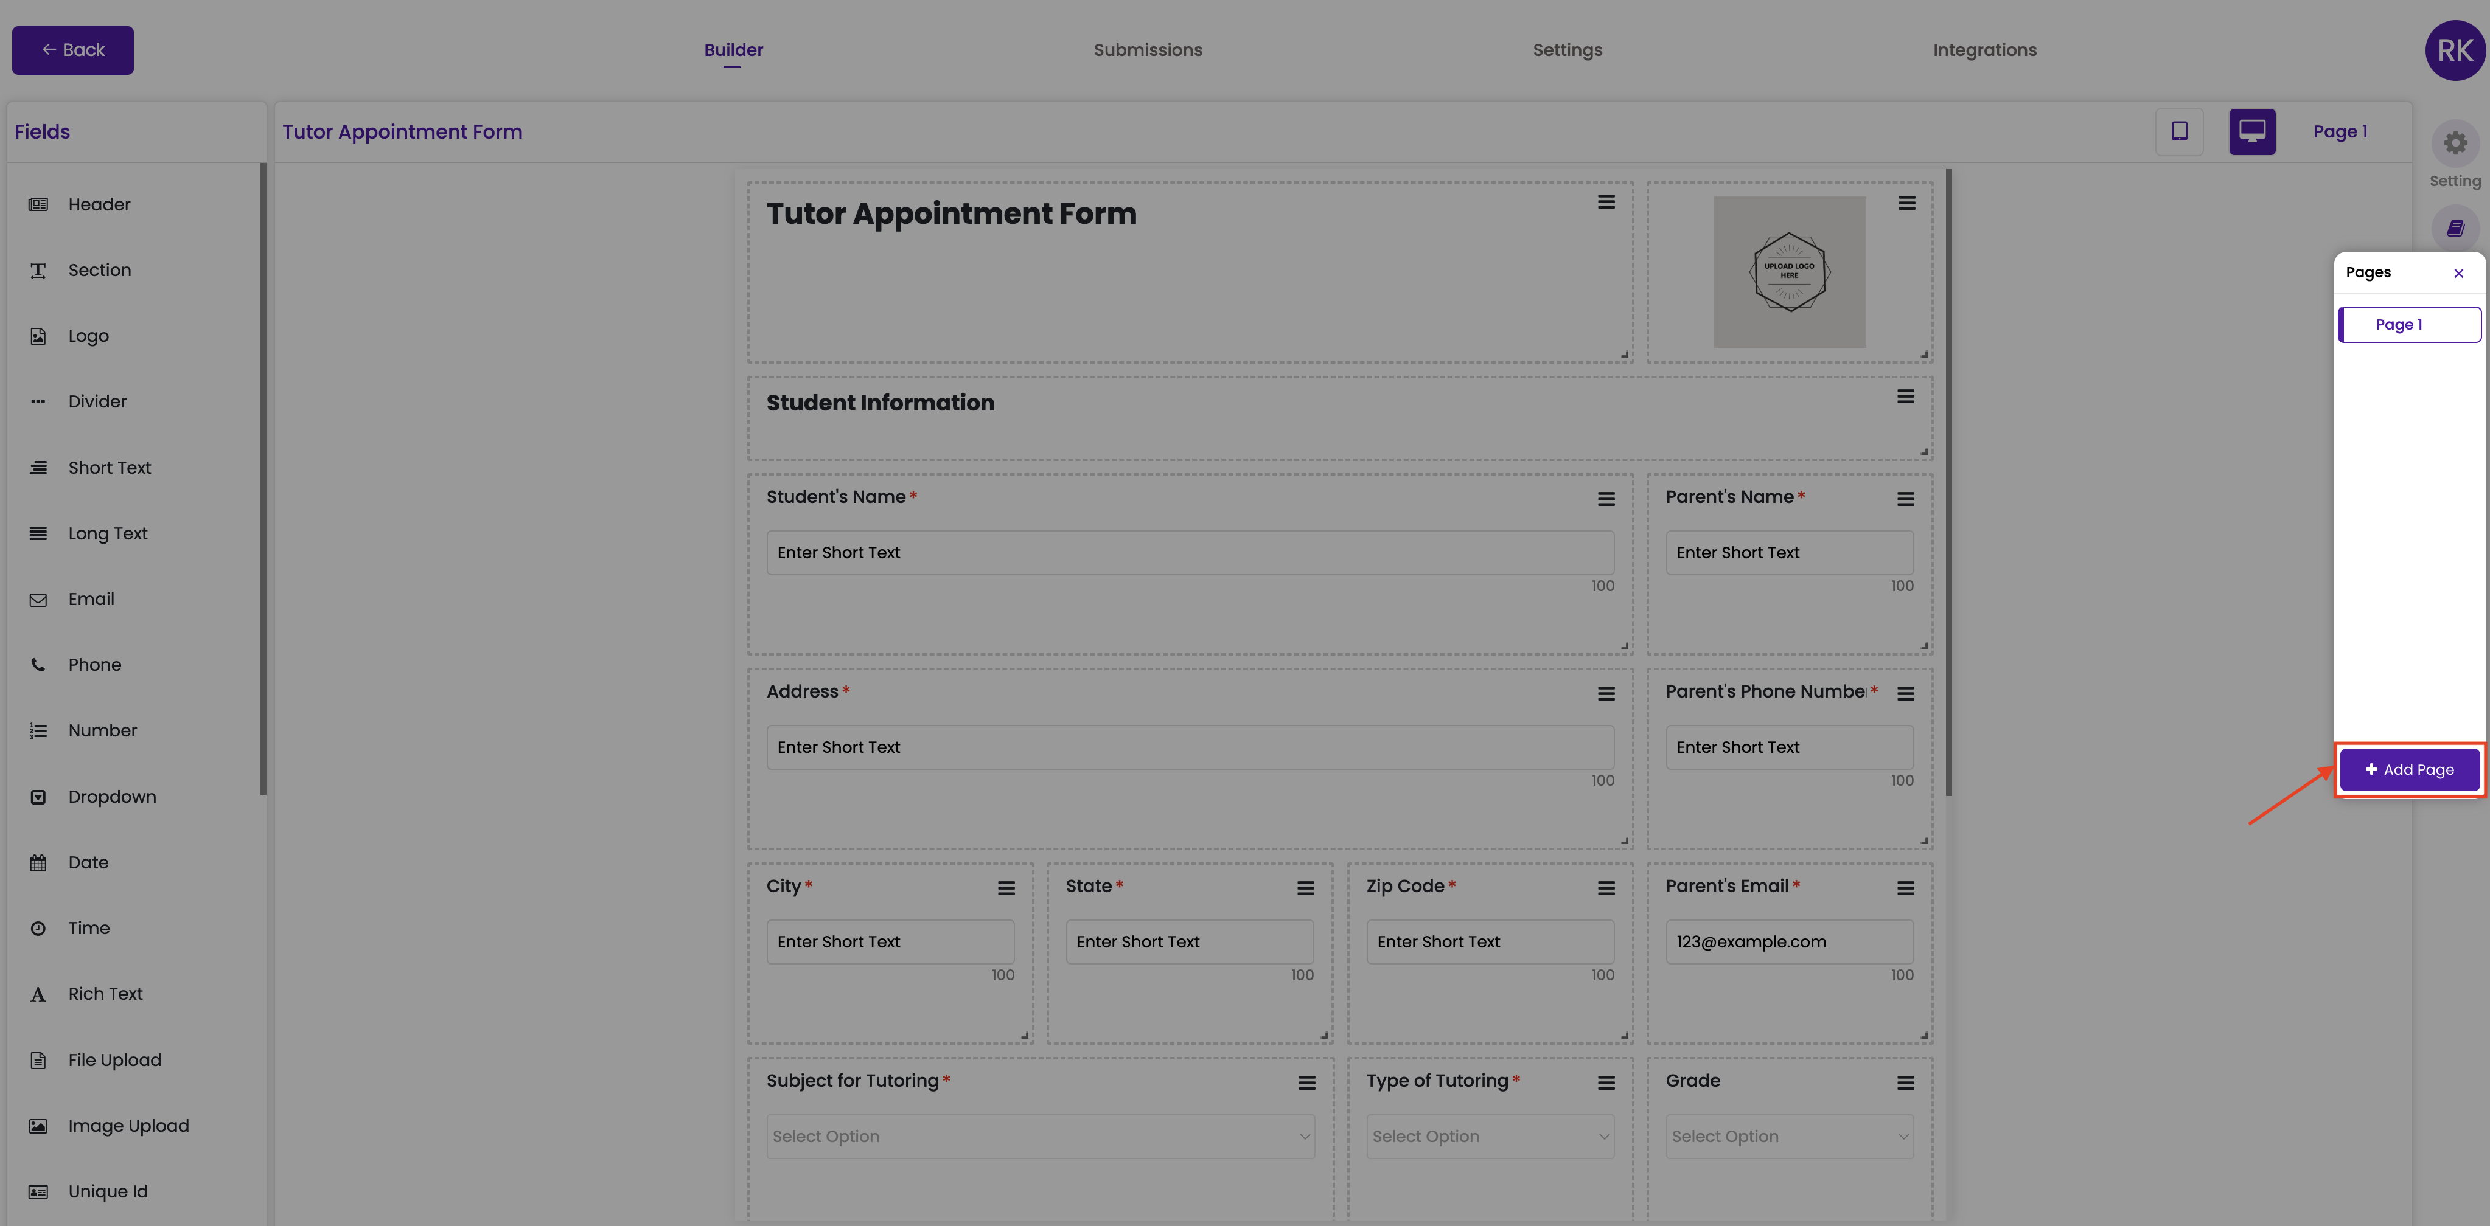Select the File Upload field
2490x1226 pixels.
tap(114, 1060)
